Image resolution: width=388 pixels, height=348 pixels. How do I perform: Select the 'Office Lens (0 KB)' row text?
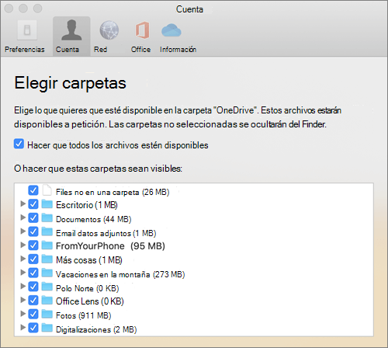(x=90, y=301)
